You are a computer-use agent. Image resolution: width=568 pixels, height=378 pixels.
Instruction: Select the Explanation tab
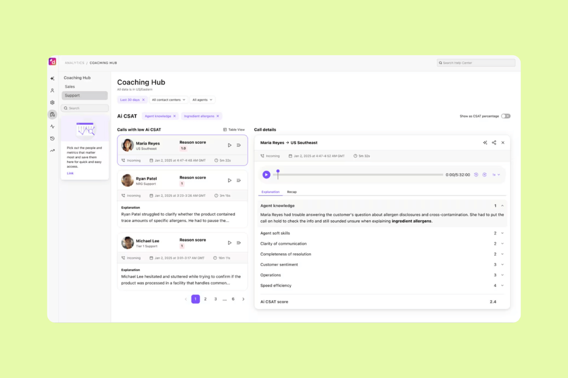pyautogui.click(x=270, y=192)
